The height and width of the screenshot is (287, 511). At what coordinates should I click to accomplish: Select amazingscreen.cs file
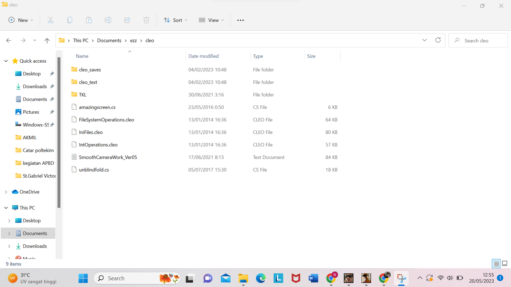[97, 107]
